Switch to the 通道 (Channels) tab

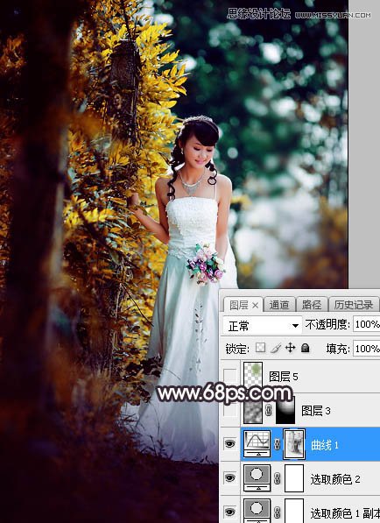pyautogui.click(x=279, y=305)
